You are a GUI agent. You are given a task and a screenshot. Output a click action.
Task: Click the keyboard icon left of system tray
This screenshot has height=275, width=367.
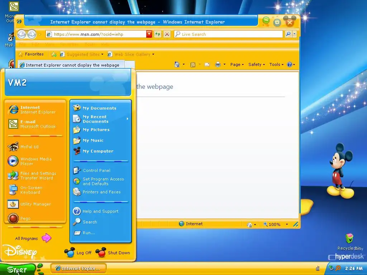318,269
